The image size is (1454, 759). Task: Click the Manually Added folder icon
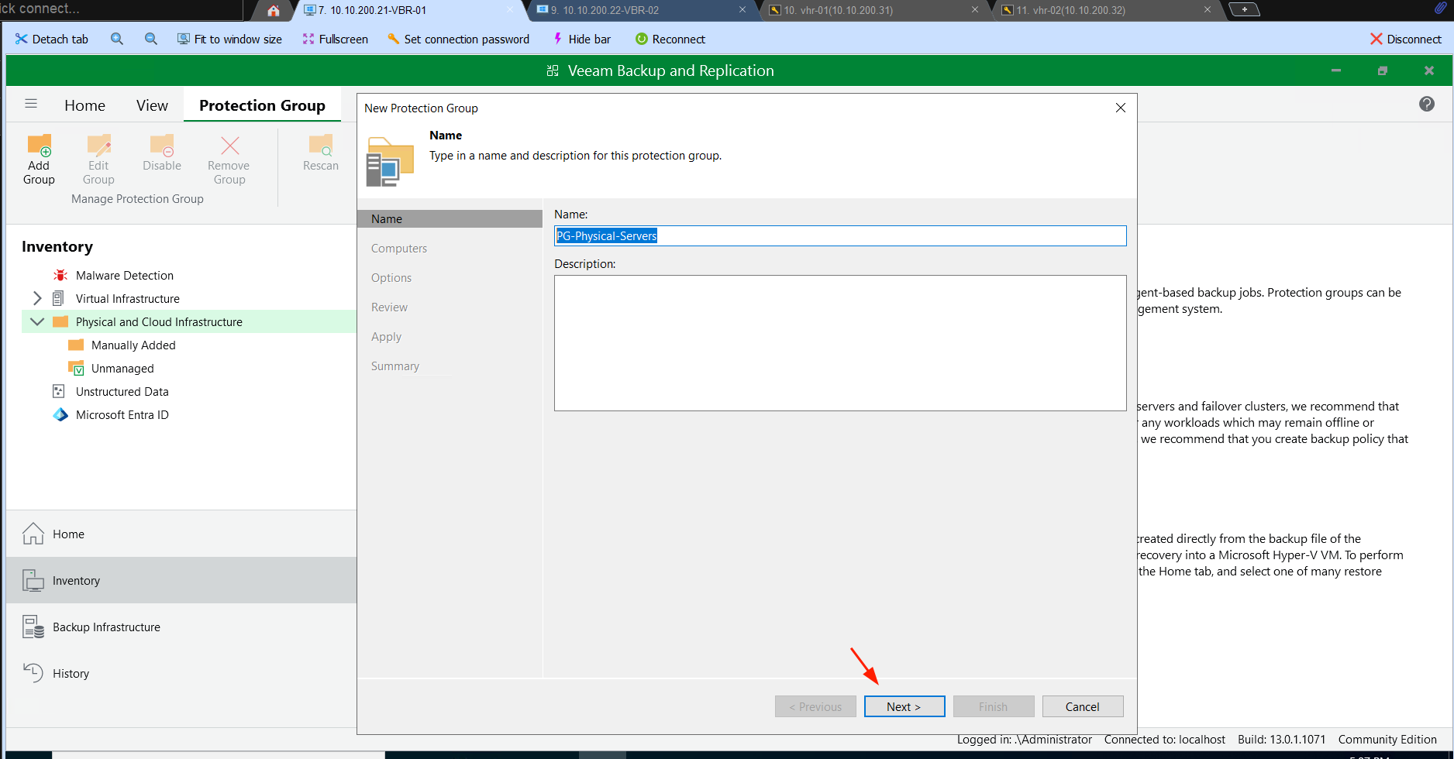[76, 345]
